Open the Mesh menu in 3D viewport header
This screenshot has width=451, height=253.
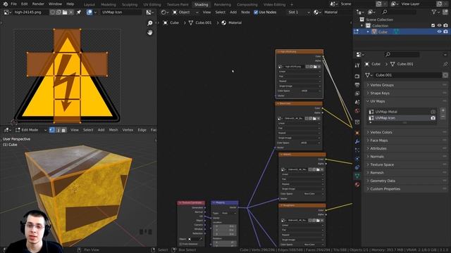coord(113,130)
